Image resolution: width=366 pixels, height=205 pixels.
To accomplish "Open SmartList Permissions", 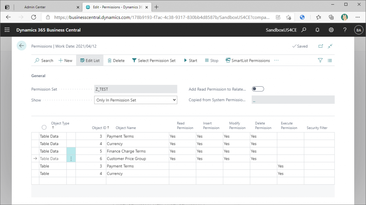I will 248,60.
